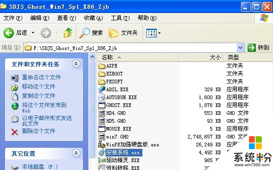Click the rename task icon
The height and width of the screenshot is (170, 273).
[15, 78]
